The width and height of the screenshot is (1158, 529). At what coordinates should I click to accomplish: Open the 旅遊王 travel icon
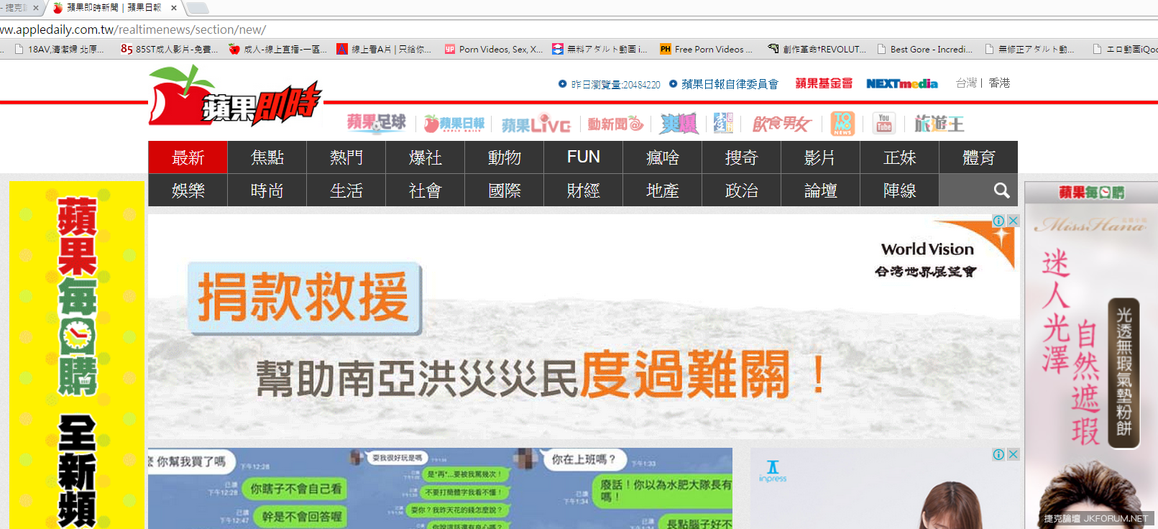(x=939, y=124)
